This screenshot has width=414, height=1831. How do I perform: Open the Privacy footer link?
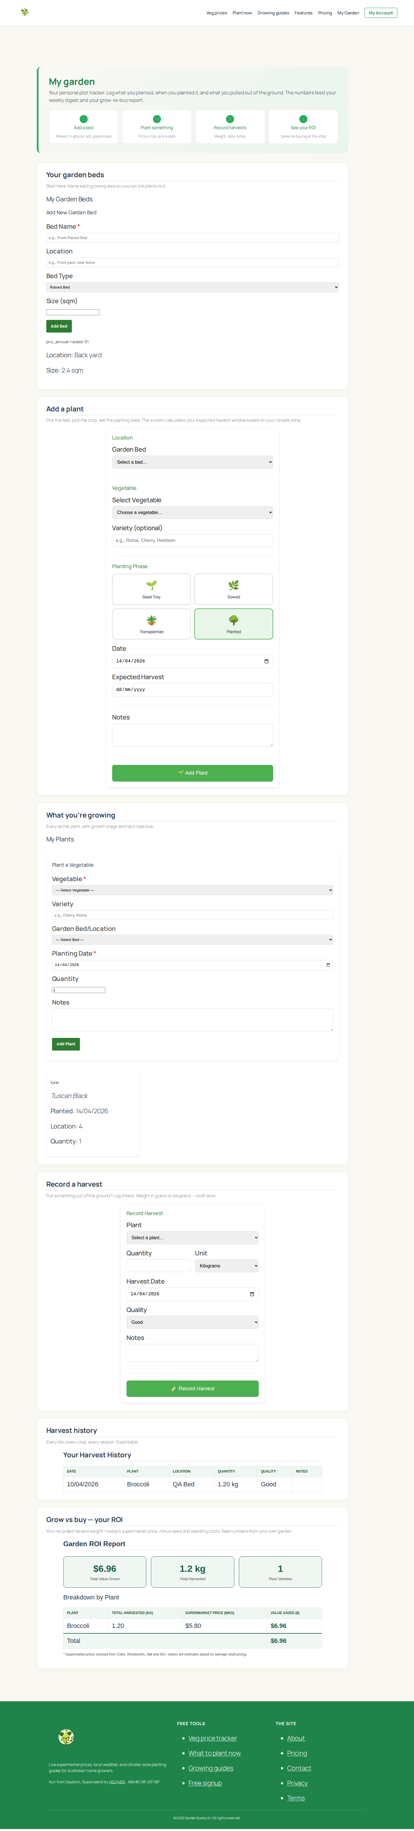pos(298,1783)
